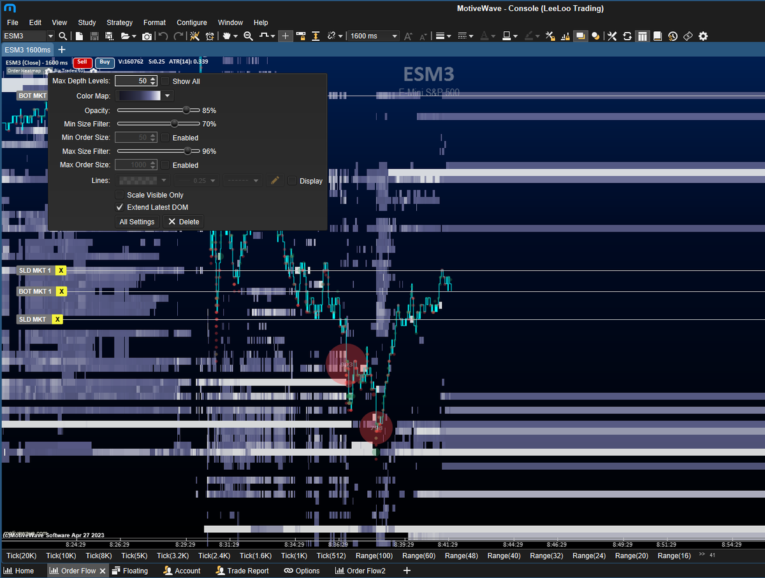Cancel the SLD MKT 1 order X
This screenshot has width=765, height=578.
[x=61, y=271]
